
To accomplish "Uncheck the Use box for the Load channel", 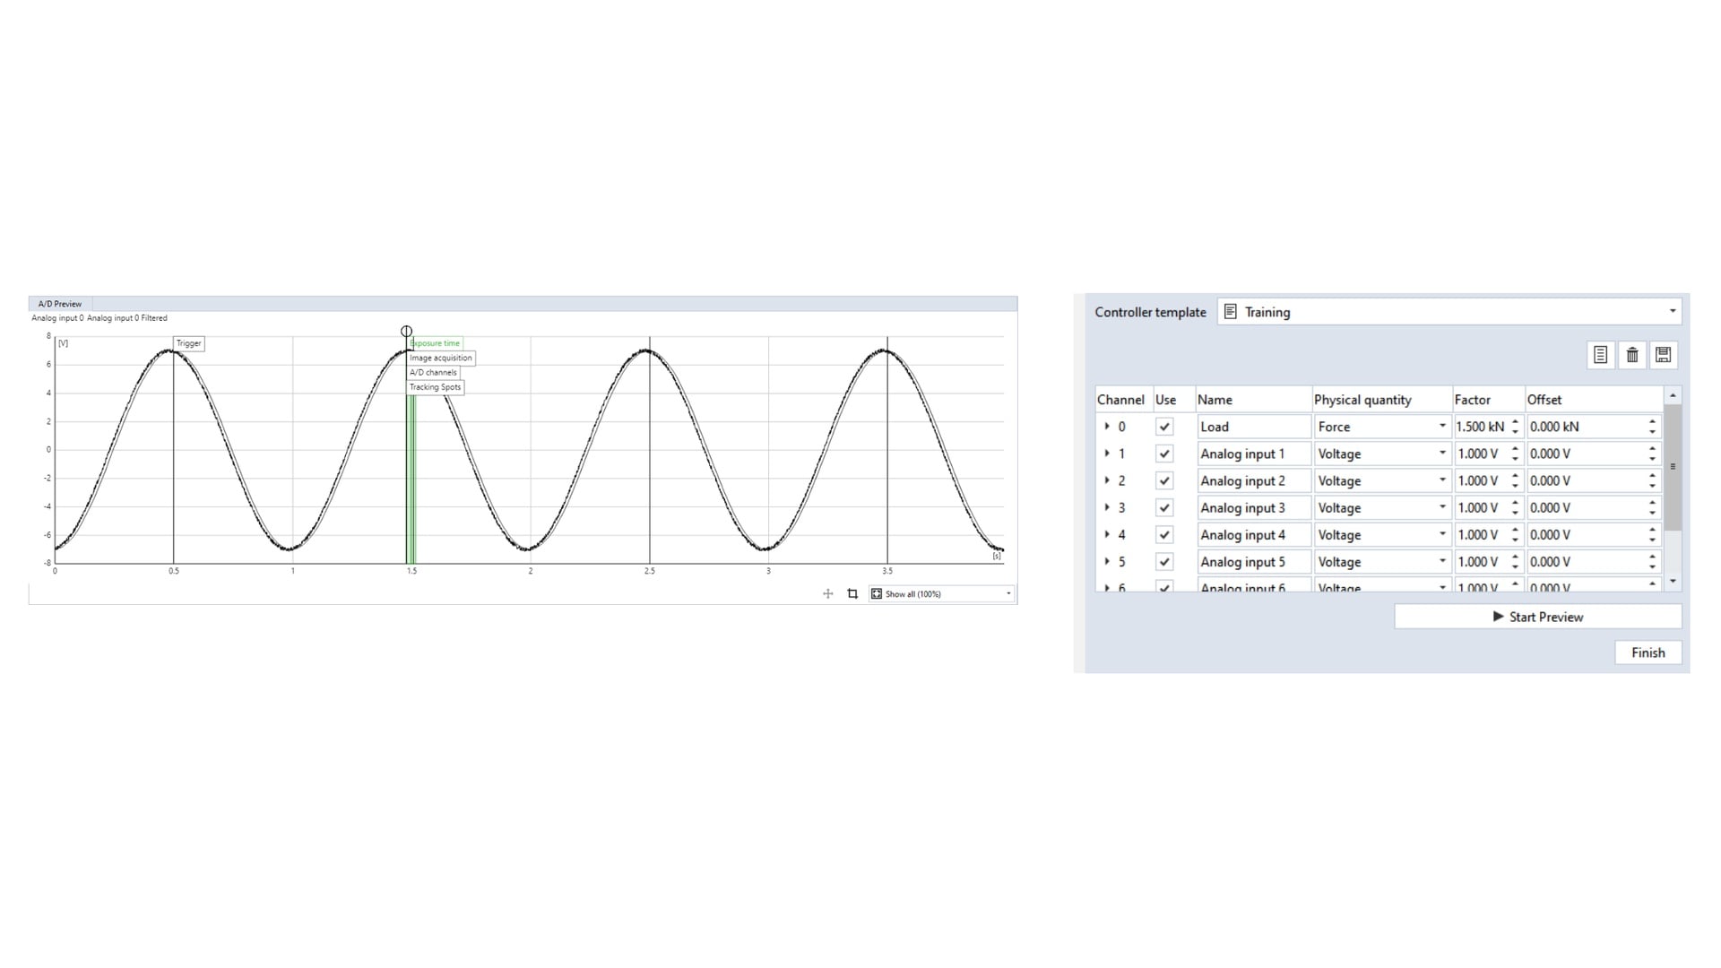I will 1164,427.
